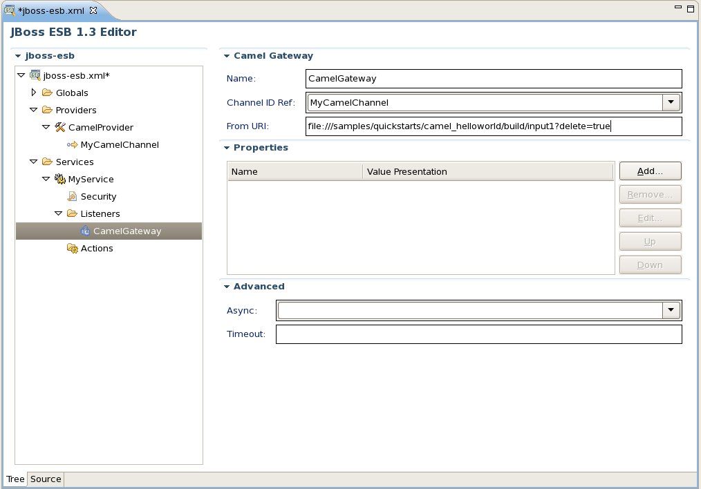Click the ESB file icon in editor tab

point(9,10)
